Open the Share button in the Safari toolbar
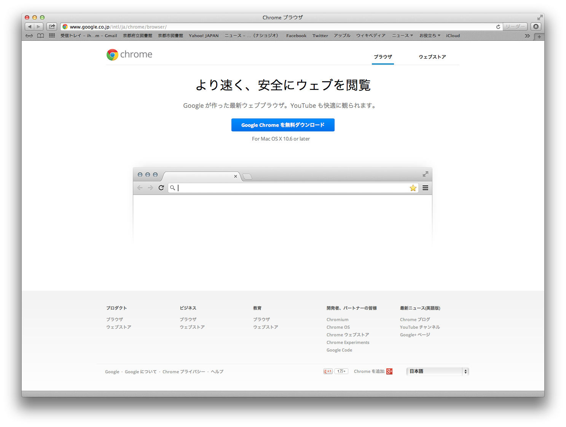 click(52, 27)
